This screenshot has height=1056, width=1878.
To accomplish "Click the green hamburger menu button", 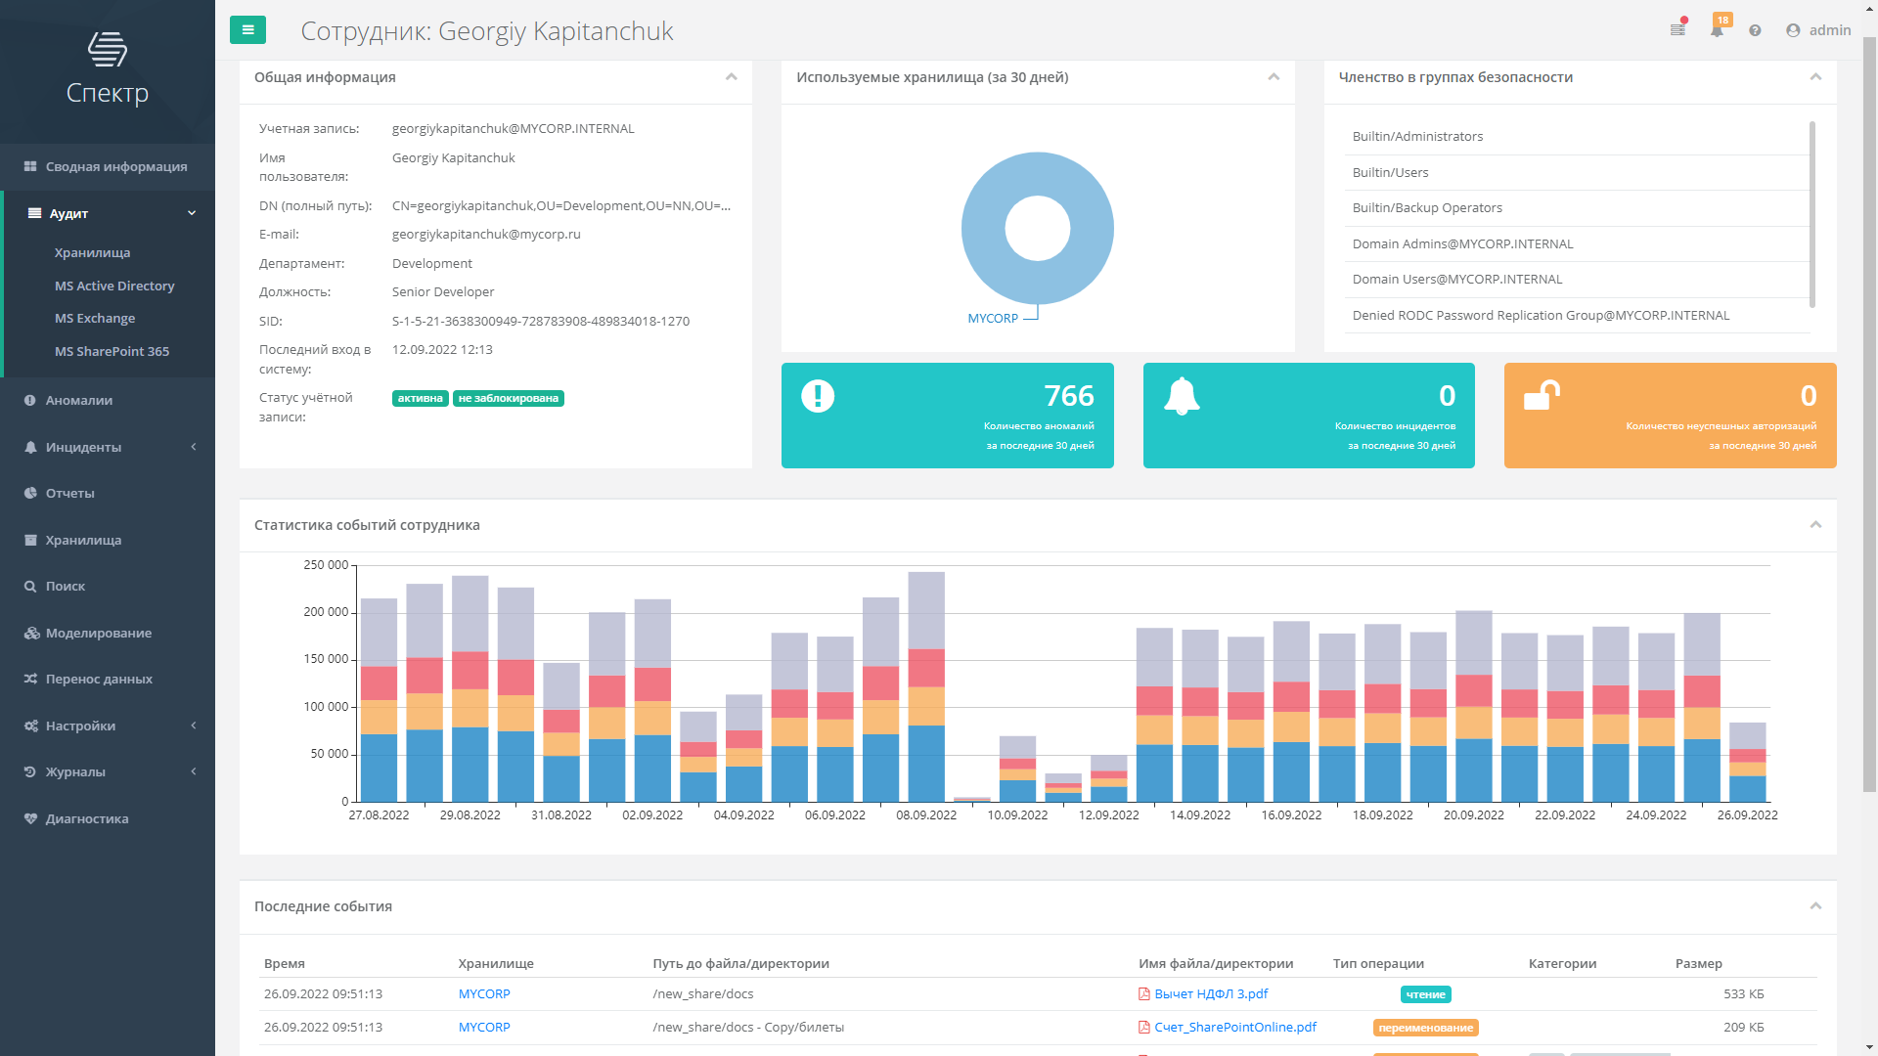I will [x=247, y=30].
